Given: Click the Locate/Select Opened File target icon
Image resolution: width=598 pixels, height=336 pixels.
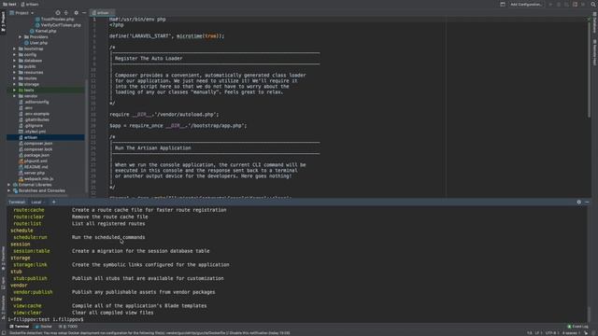Looking at the screenshot, I should pyautogui.click(x=58, y=12).
